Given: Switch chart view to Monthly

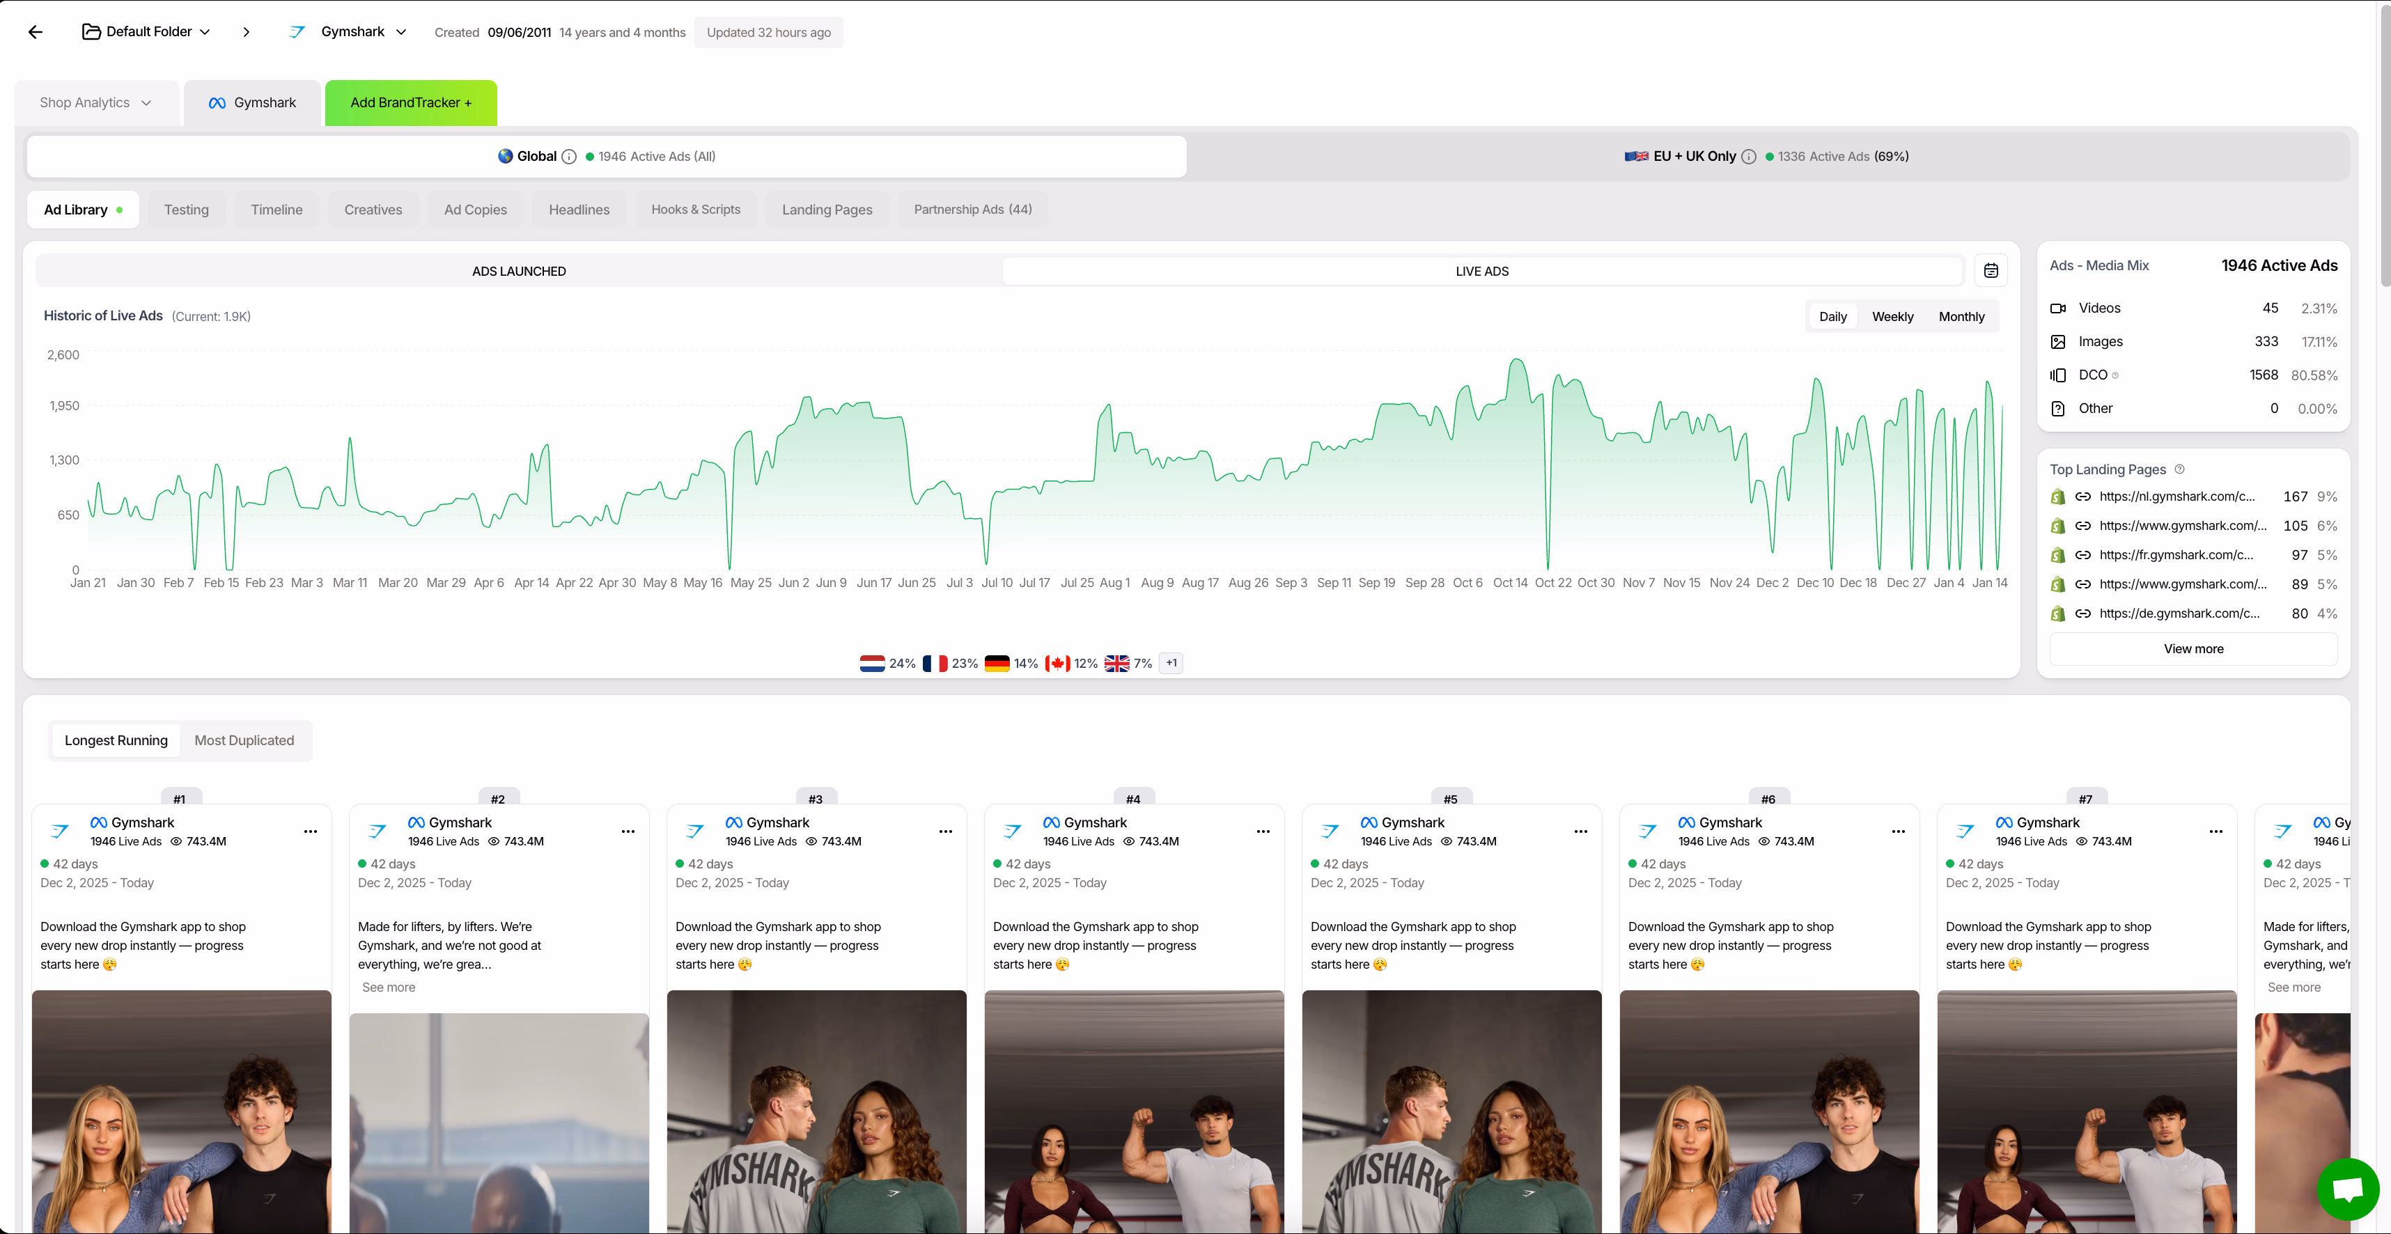Looking at the screenshot, I should 1961,315.
